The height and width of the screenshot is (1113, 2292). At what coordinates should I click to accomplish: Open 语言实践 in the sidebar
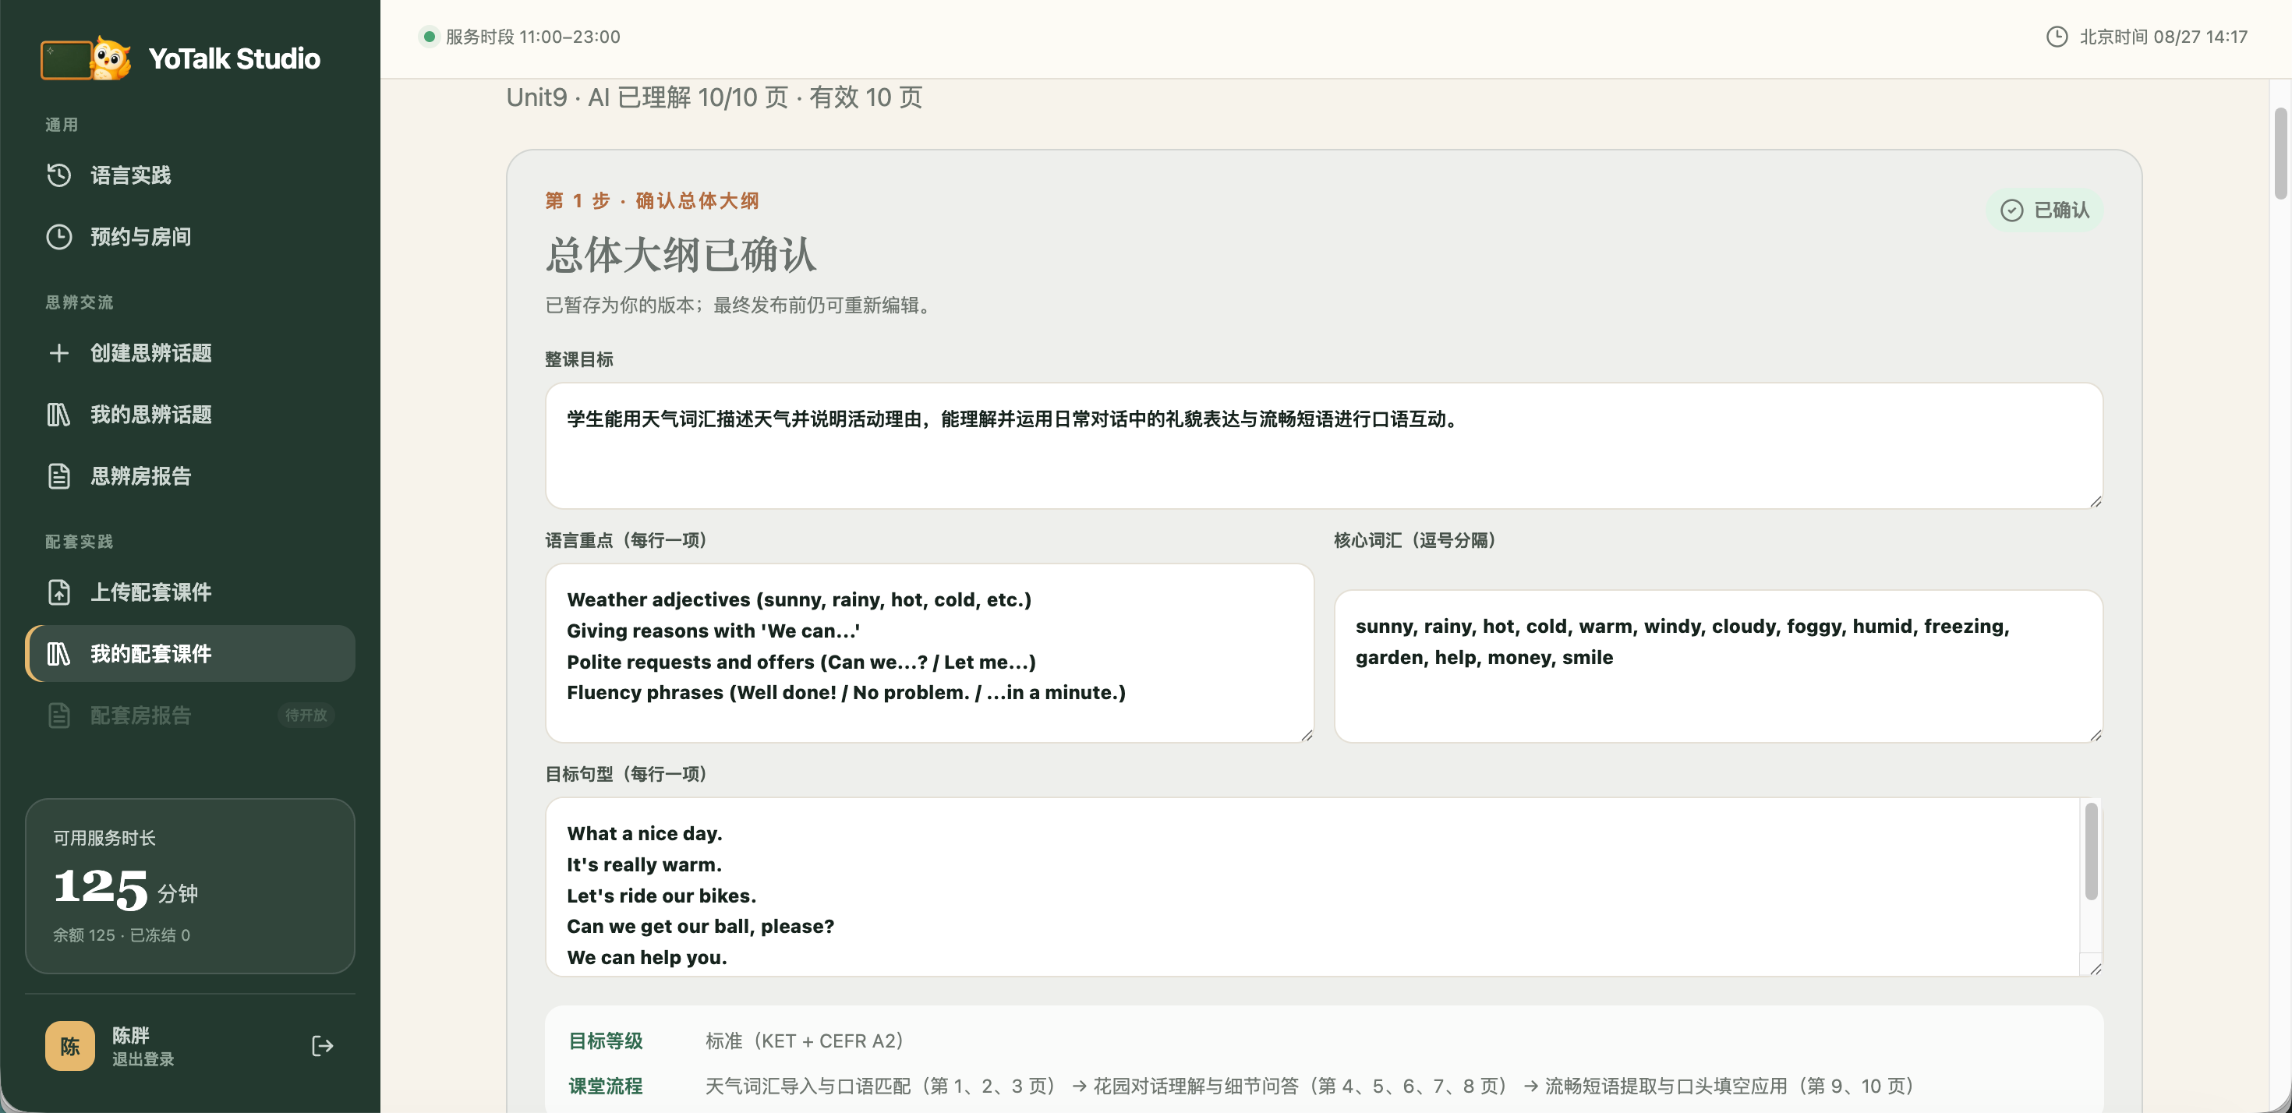click(x=190, y=175)
